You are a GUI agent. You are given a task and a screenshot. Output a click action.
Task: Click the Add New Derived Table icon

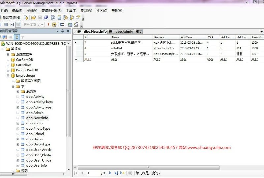click(76, 25)
